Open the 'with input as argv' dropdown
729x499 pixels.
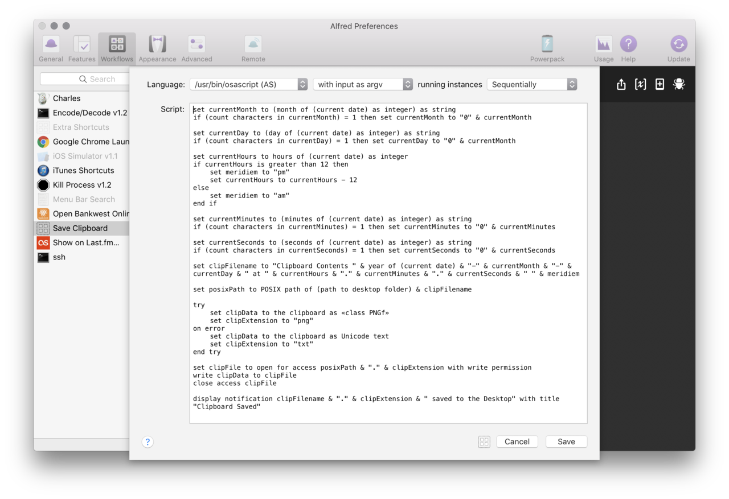pos(363,84)
